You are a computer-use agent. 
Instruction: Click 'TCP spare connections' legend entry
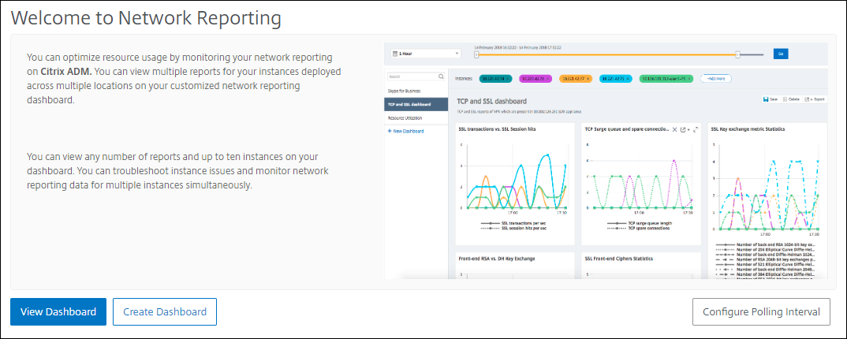[638, 228]
